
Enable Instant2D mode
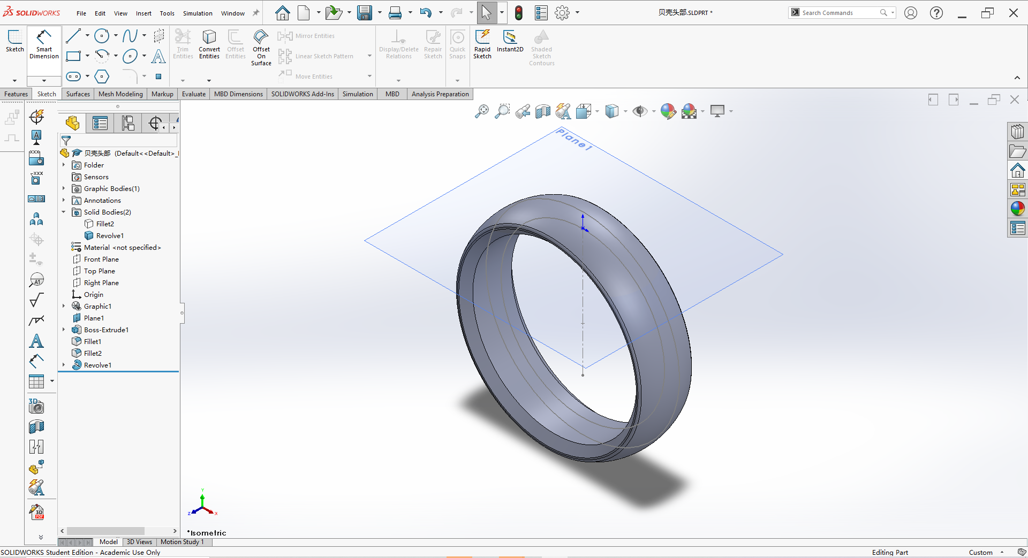point(510,42)
